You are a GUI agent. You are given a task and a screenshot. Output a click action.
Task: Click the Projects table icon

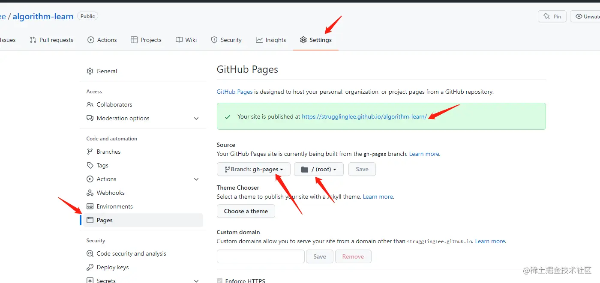pos(134,40)
